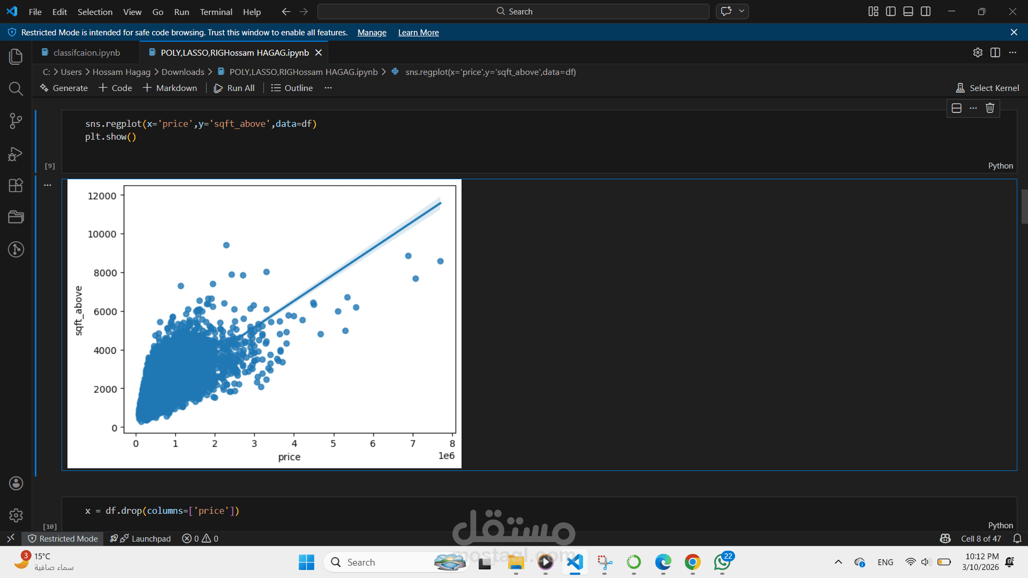Split the cell using the split icon
The width and height of the screenshot is (1028, 578).
[956, 108]
